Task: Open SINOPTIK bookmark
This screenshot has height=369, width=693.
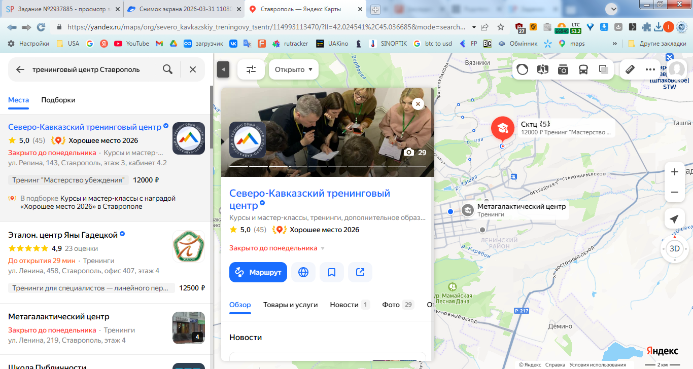Action: point(388,44)
